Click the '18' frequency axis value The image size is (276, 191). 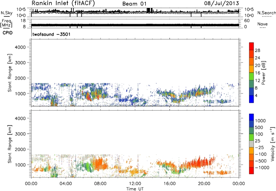(x=23, y=21)
